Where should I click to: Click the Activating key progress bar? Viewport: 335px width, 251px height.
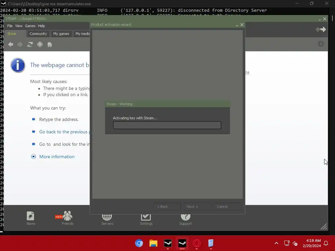[x=167, y=125]
